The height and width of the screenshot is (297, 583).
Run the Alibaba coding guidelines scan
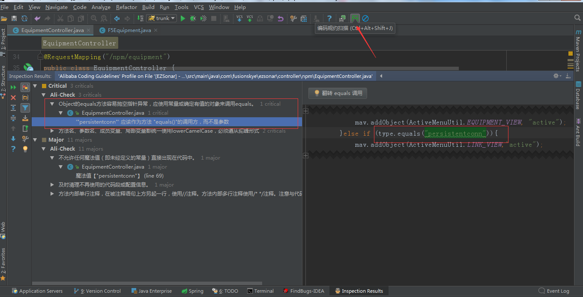pyautogui.click(x=355, y=18)
